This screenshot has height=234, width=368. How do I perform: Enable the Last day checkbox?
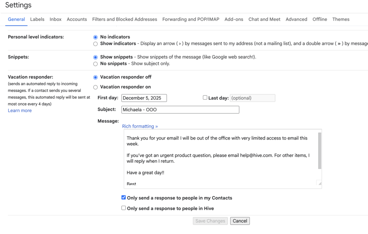click(x=205, y=98)
